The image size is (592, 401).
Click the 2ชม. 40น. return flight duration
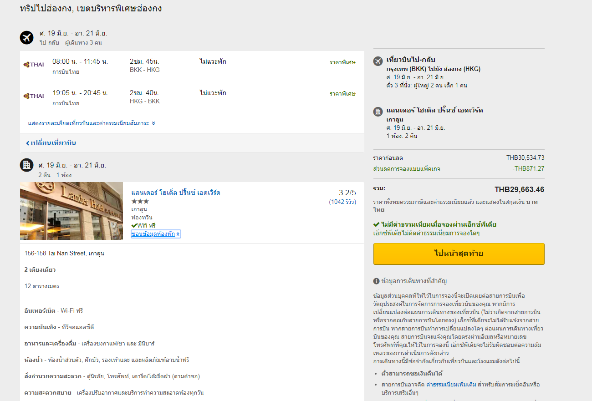[144, 93]
